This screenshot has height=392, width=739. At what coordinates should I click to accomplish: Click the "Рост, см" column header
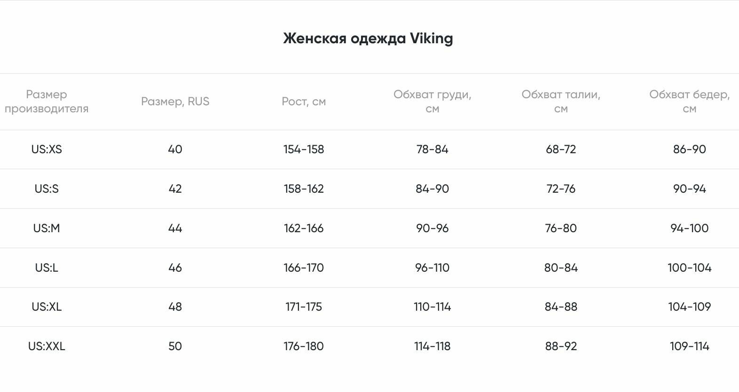(304, 102)
